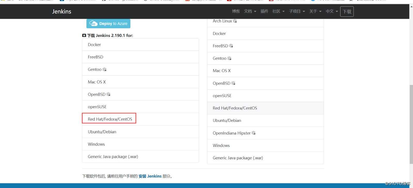Click the gear icon beside right OpenBSD

(x=233, y=83)
